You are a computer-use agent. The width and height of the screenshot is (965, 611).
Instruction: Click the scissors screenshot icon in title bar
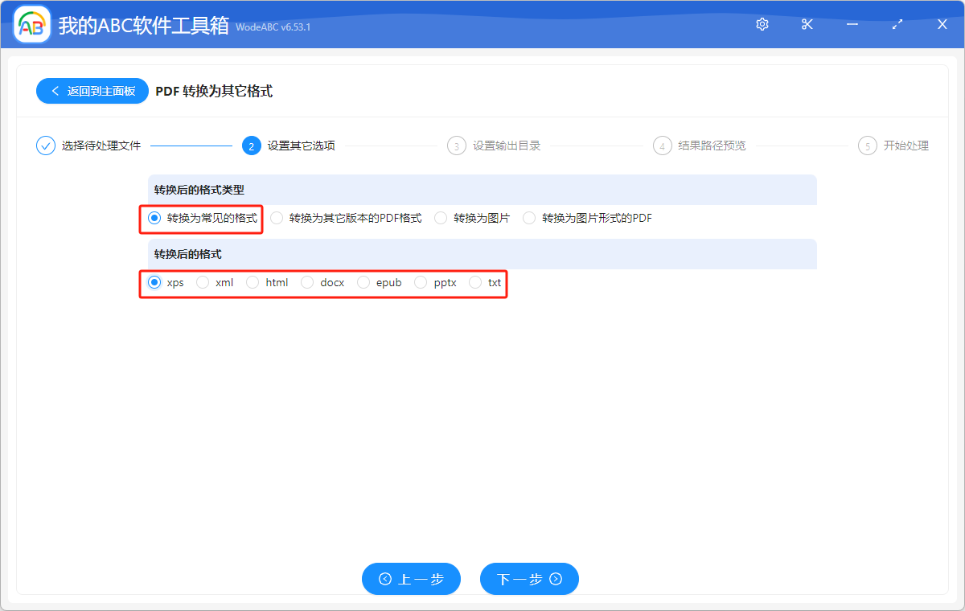pos(807,24)
